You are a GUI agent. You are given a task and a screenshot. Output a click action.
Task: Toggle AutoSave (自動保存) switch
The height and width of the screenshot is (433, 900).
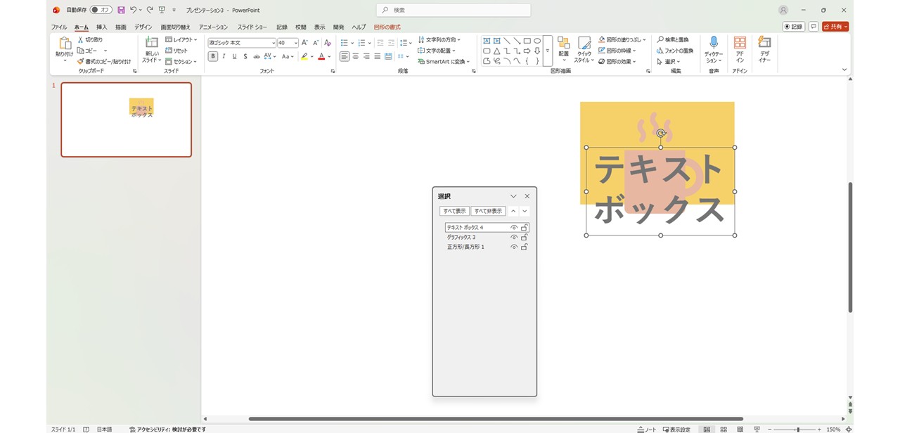click(101, 10)
